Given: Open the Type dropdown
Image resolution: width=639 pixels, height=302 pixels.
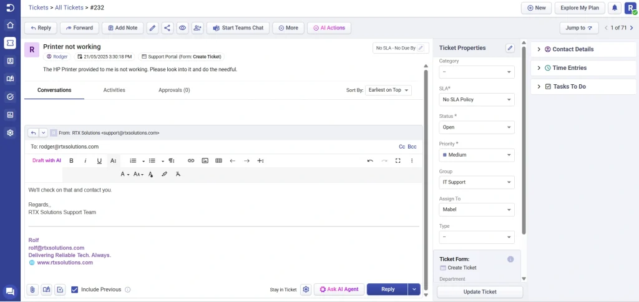Looking at the screenshot, I should click(x=476, y=237).
